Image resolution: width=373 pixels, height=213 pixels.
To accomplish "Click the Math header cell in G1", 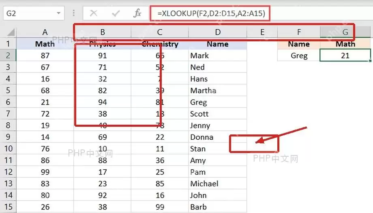I will click(x=345, y=44).
